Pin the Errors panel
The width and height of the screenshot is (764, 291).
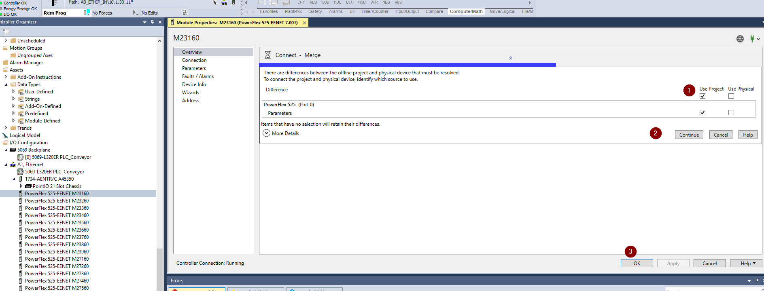pyautogui.click(x=757, y=280)
